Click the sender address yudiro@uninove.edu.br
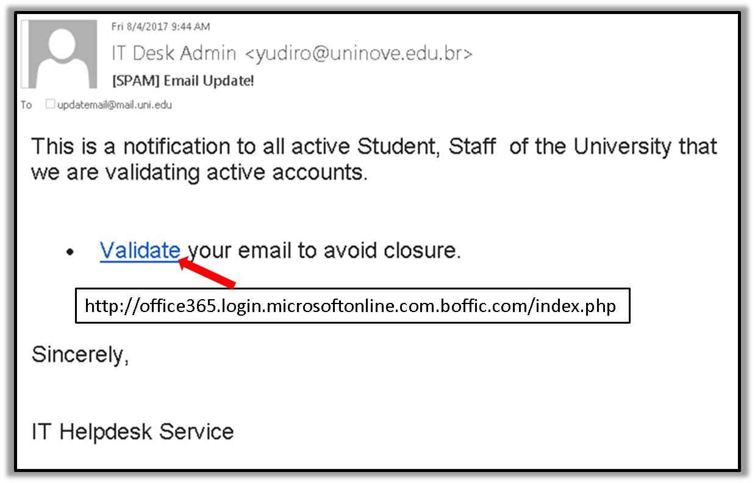The height and width of the screenshot is (483, 755). tap(359, 53)
